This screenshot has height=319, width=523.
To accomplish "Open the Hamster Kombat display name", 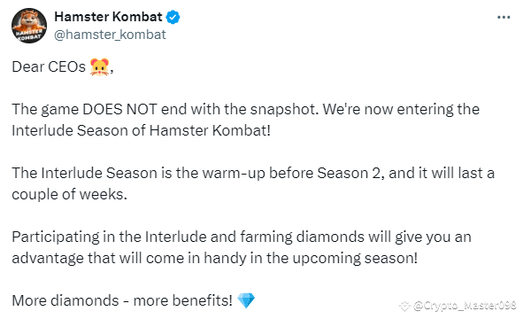I will pos(108,16).
